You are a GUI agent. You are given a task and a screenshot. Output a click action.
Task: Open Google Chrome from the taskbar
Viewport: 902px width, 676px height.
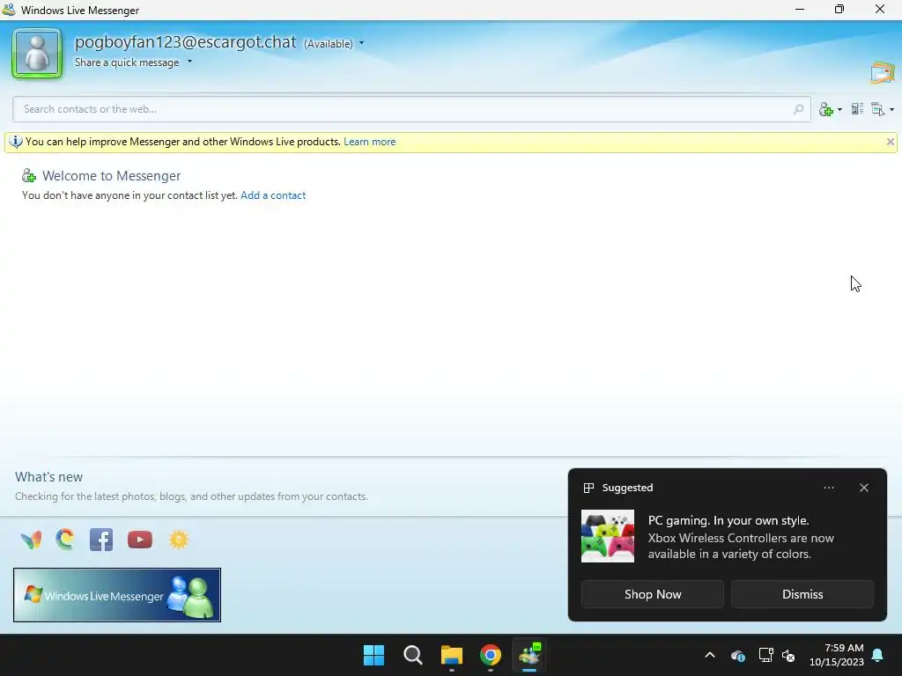click(491, 655)
